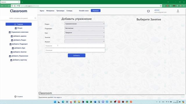Screen dimensions: 186x104
Task: Close the Classroom browser tab
Action: click(19, 2)
